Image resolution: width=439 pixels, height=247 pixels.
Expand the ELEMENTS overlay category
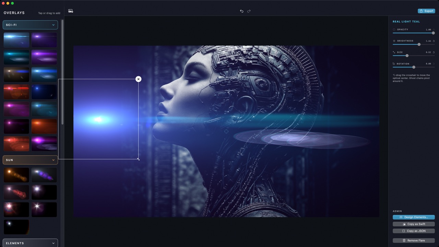30,243
